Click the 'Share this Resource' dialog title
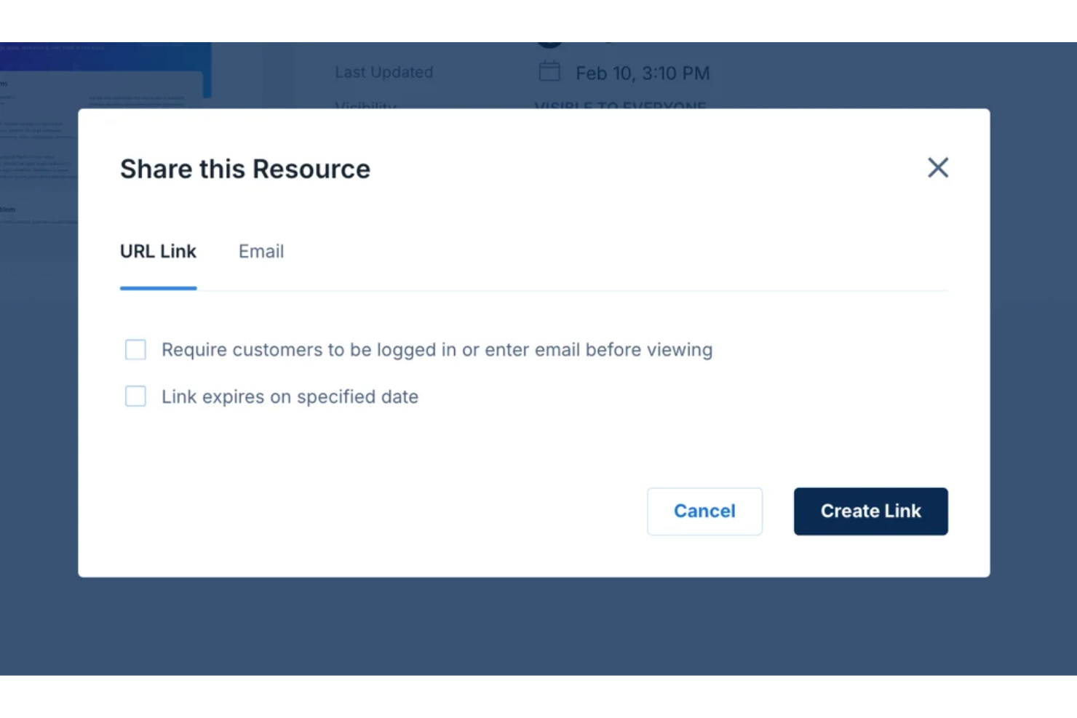The height and width of the screenshot is (718, 1077). [245, 168]
